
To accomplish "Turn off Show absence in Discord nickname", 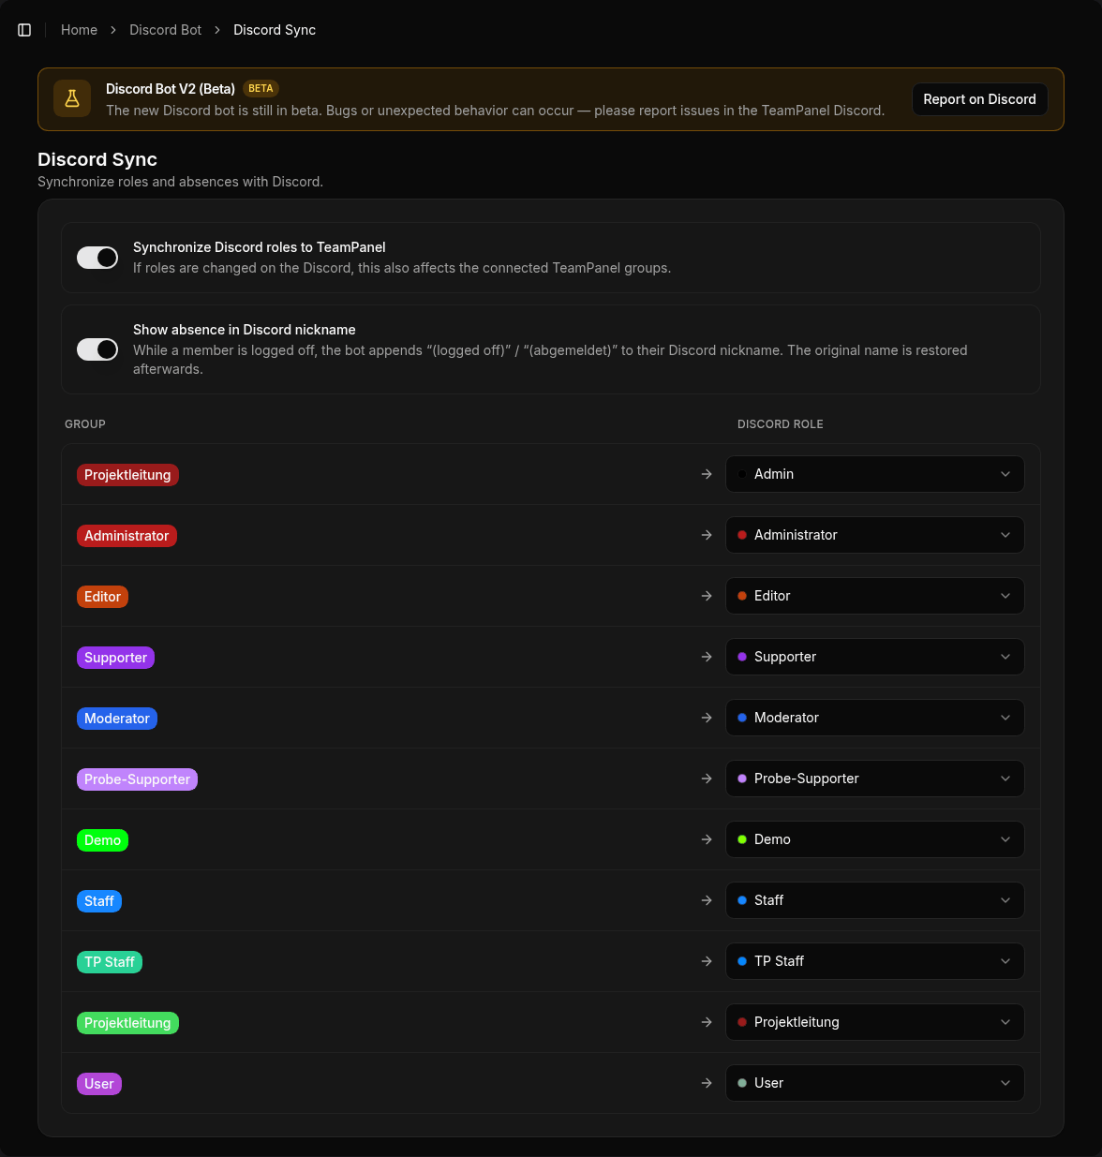I will pos(97,349).
